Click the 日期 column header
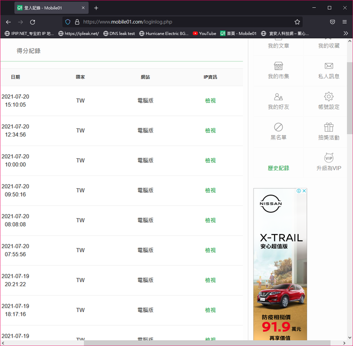 pos(16,77)
